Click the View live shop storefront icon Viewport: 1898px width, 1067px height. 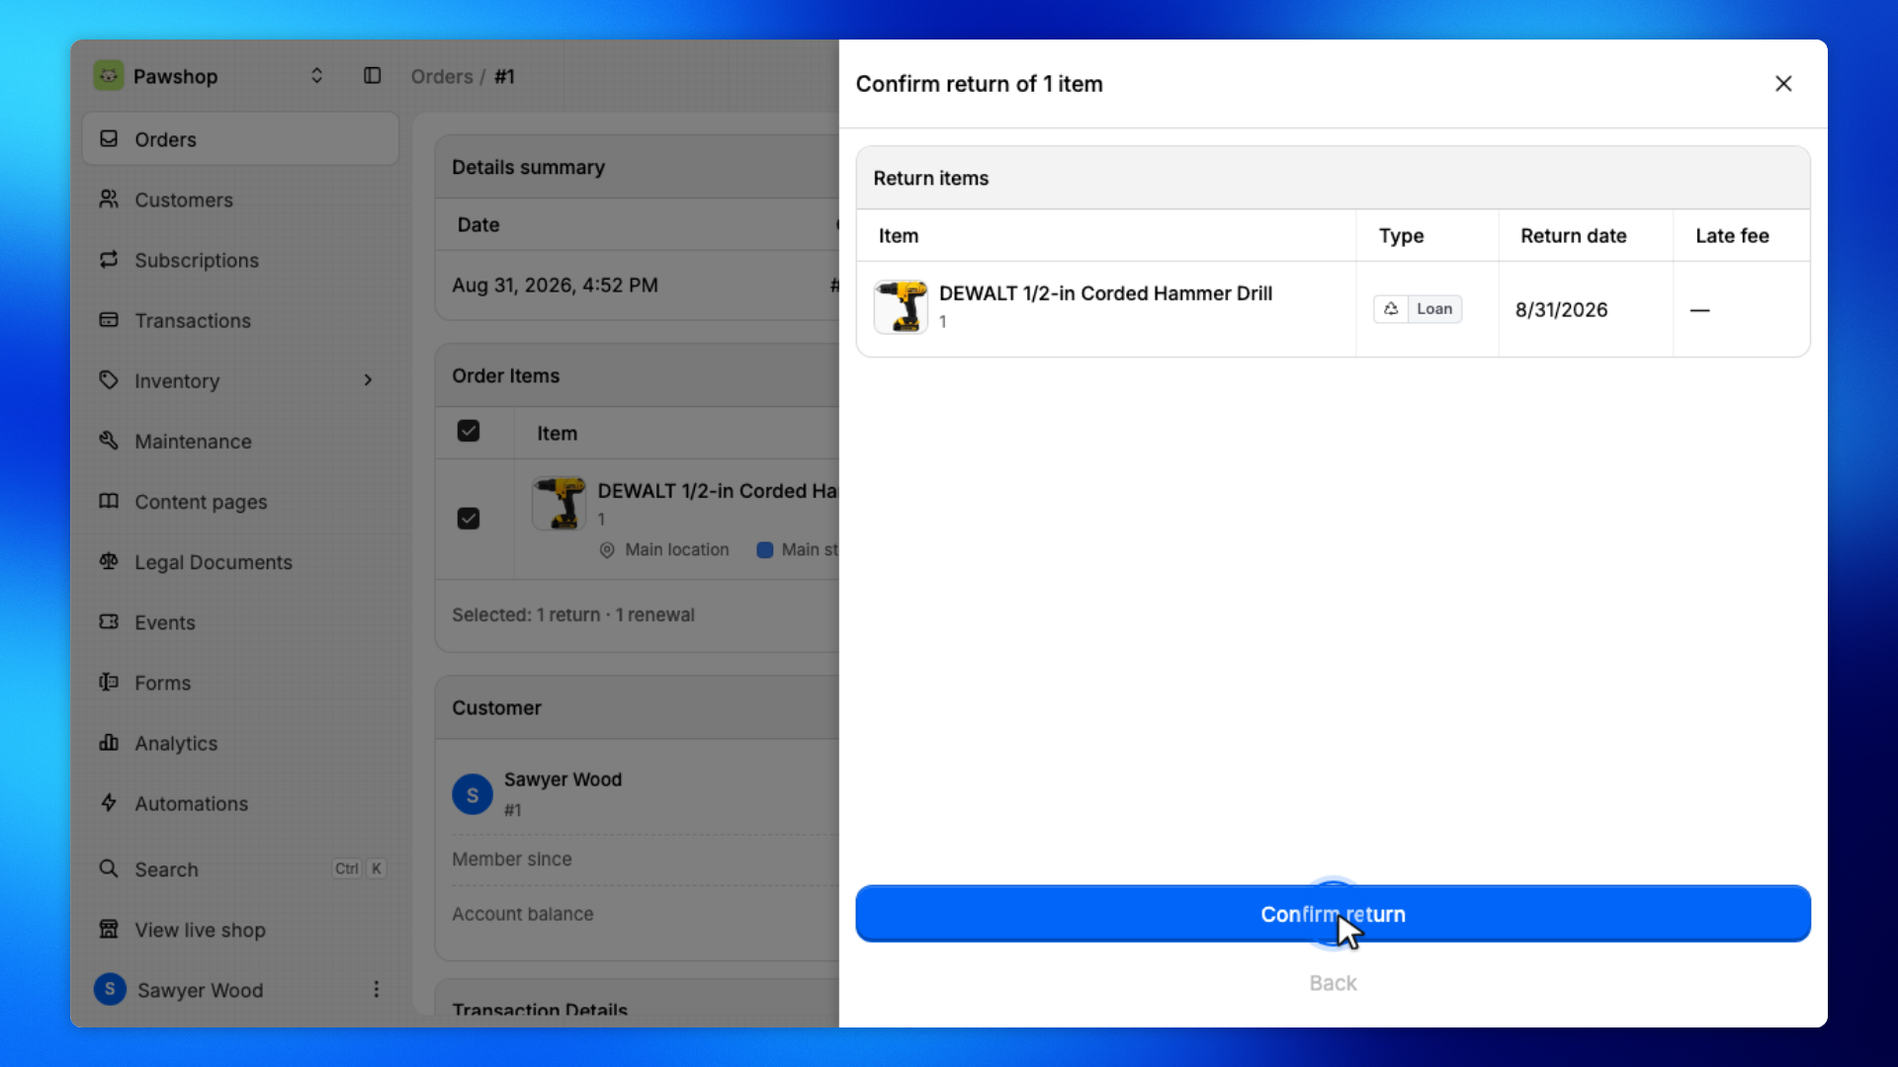tap(109, 930)
